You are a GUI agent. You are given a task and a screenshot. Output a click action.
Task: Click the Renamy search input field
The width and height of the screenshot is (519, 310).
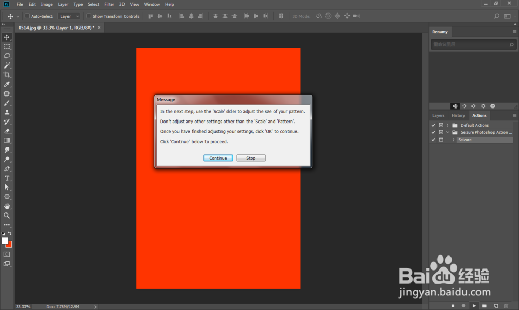point(473,44)
